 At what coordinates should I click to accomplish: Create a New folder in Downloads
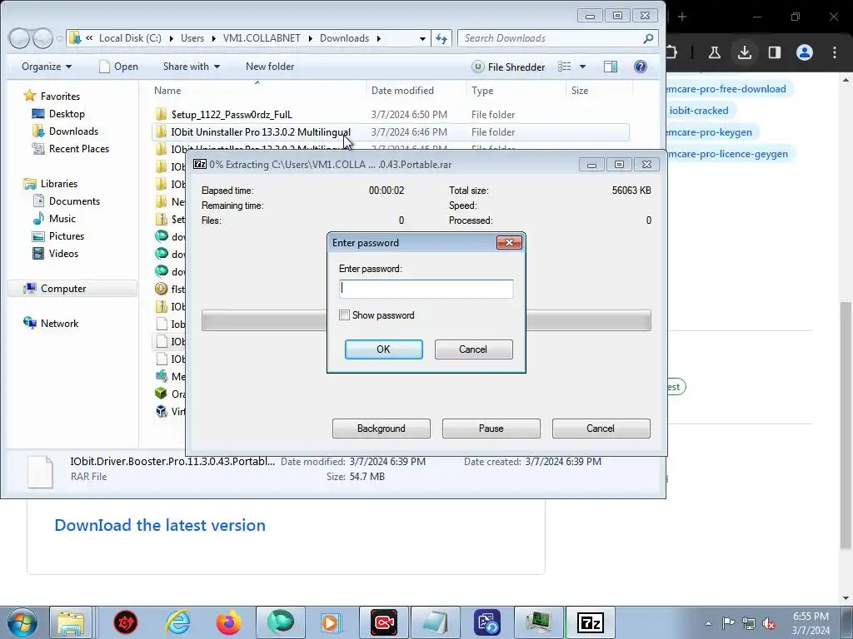[270, 67]
